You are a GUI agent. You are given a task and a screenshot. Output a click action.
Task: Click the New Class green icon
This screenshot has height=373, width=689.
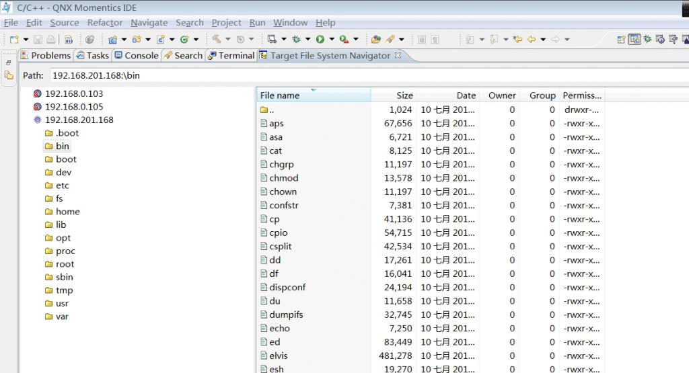(x=184, y=40)
